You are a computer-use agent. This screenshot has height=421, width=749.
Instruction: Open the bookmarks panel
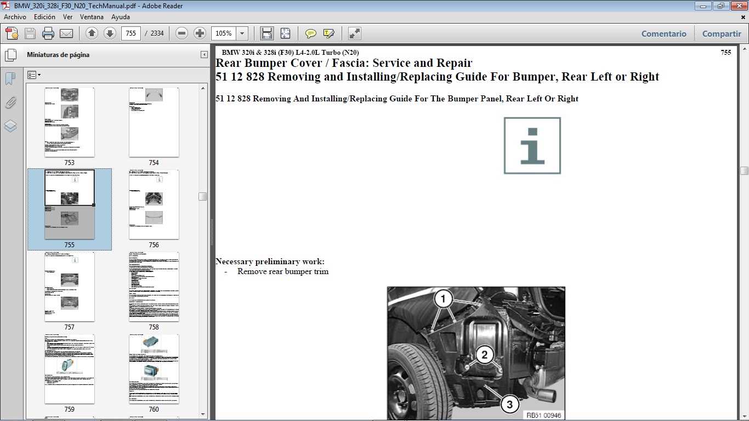coord(10,79)
